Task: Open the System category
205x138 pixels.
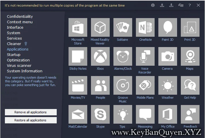Action: pos(14,33)
